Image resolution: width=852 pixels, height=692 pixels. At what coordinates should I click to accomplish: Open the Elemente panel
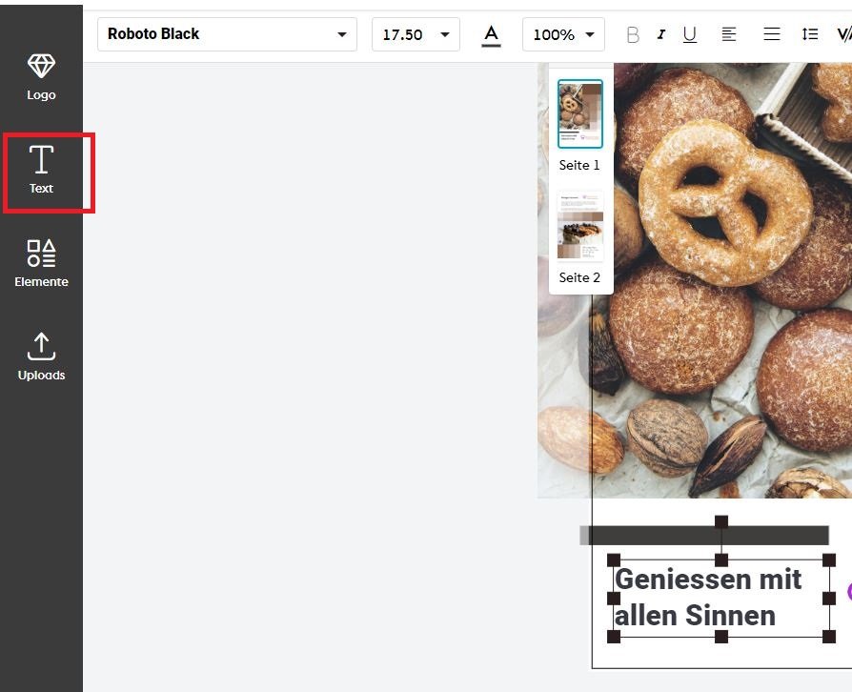[41, 263]
